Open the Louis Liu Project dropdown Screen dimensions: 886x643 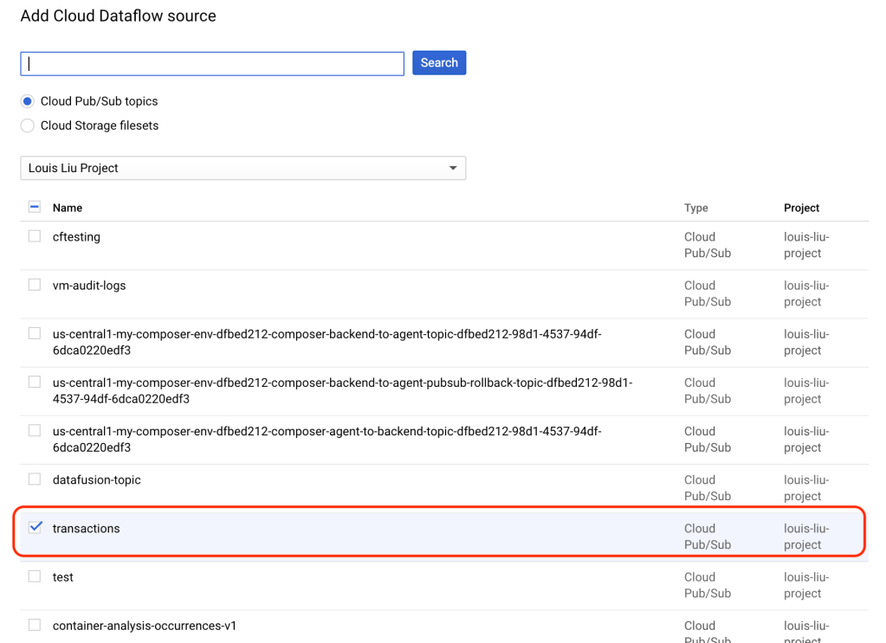click(x=243, y=168)
